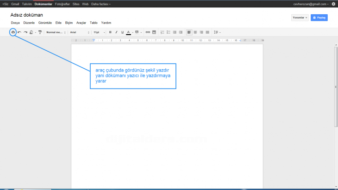
Task: Click the blue Paylaş share button
Action: click(x=319, y=18)
